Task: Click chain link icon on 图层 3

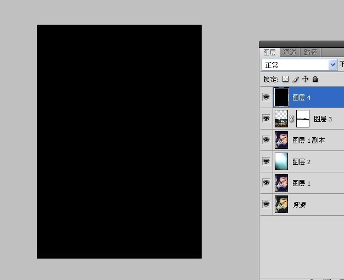Action: (292, 119)
